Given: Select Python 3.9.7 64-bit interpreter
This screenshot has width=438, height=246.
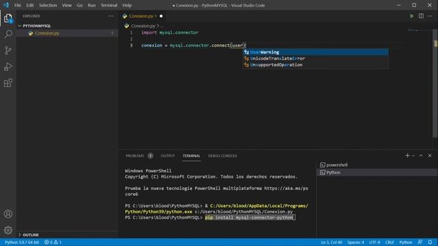Looking at the screenshot, I should [22, 242].
